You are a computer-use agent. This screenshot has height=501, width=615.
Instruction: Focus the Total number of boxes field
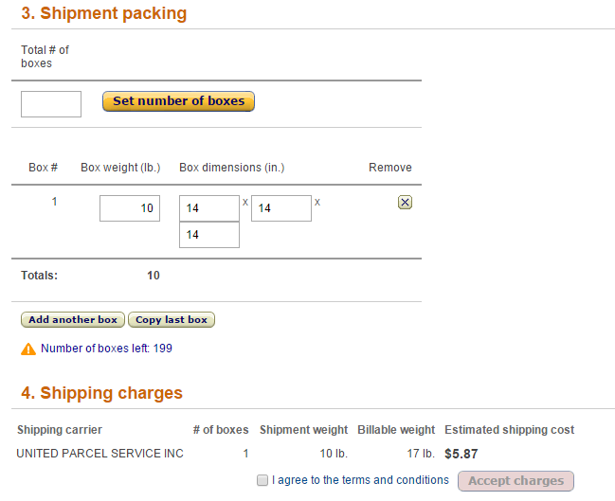click(51, 104)
